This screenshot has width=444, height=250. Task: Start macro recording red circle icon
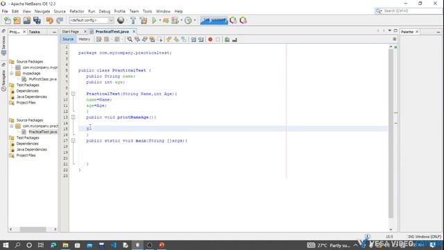pos(210,40)
